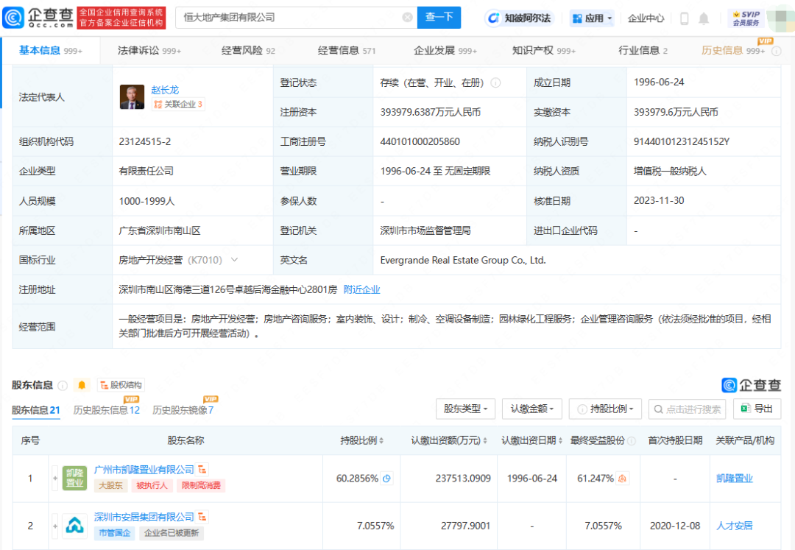
Task: Switch to 基本信息 tab
Action: (x=51, y=50)
